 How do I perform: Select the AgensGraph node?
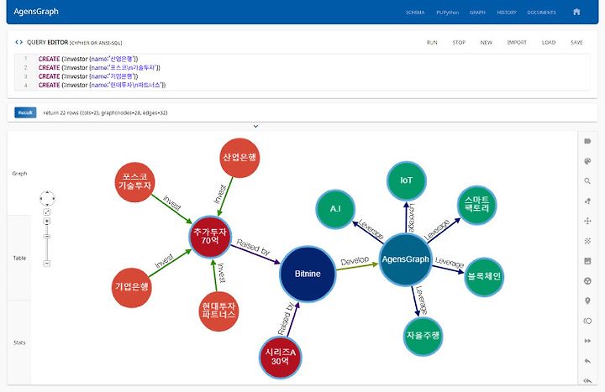pyautogui.click(x=406, y=259)
